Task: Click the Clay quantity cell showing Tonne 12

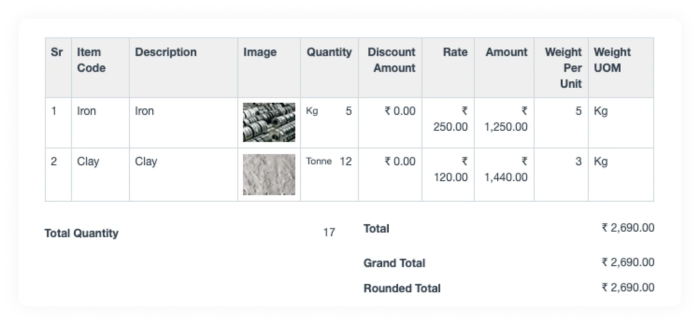Action: point(329,162)
